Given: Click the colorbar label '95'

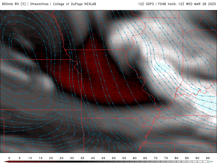Looking at the screenshot, I should 208,158.
